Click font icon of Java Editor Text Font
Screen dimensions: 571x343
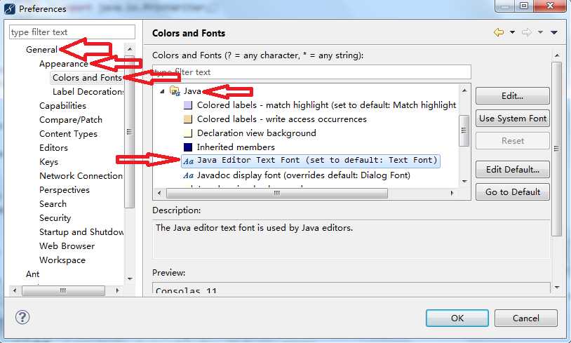coord(188,161)
